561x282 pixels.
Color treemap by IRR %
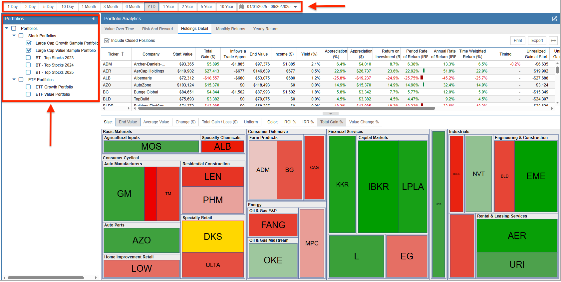(308, 122)
